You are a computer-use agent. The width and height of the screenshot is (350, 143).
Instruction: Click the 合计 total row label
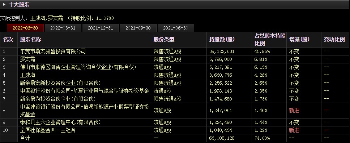point(25,138)
